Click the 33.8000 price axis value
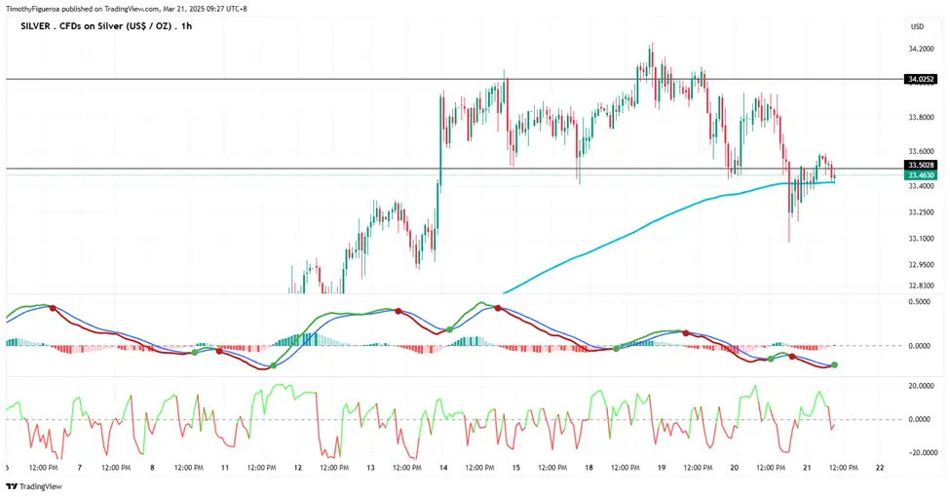 tap(921, 118)
